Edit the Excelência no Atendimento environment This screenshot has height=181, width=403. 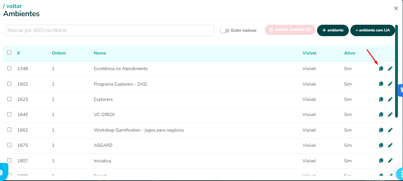click(390, 68)
